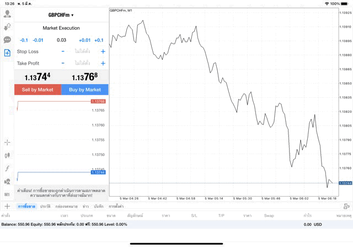The height and width of the screenshot is (247, 353).
Task: Tap the 0.03 volume field
Action: pos(61,40)
